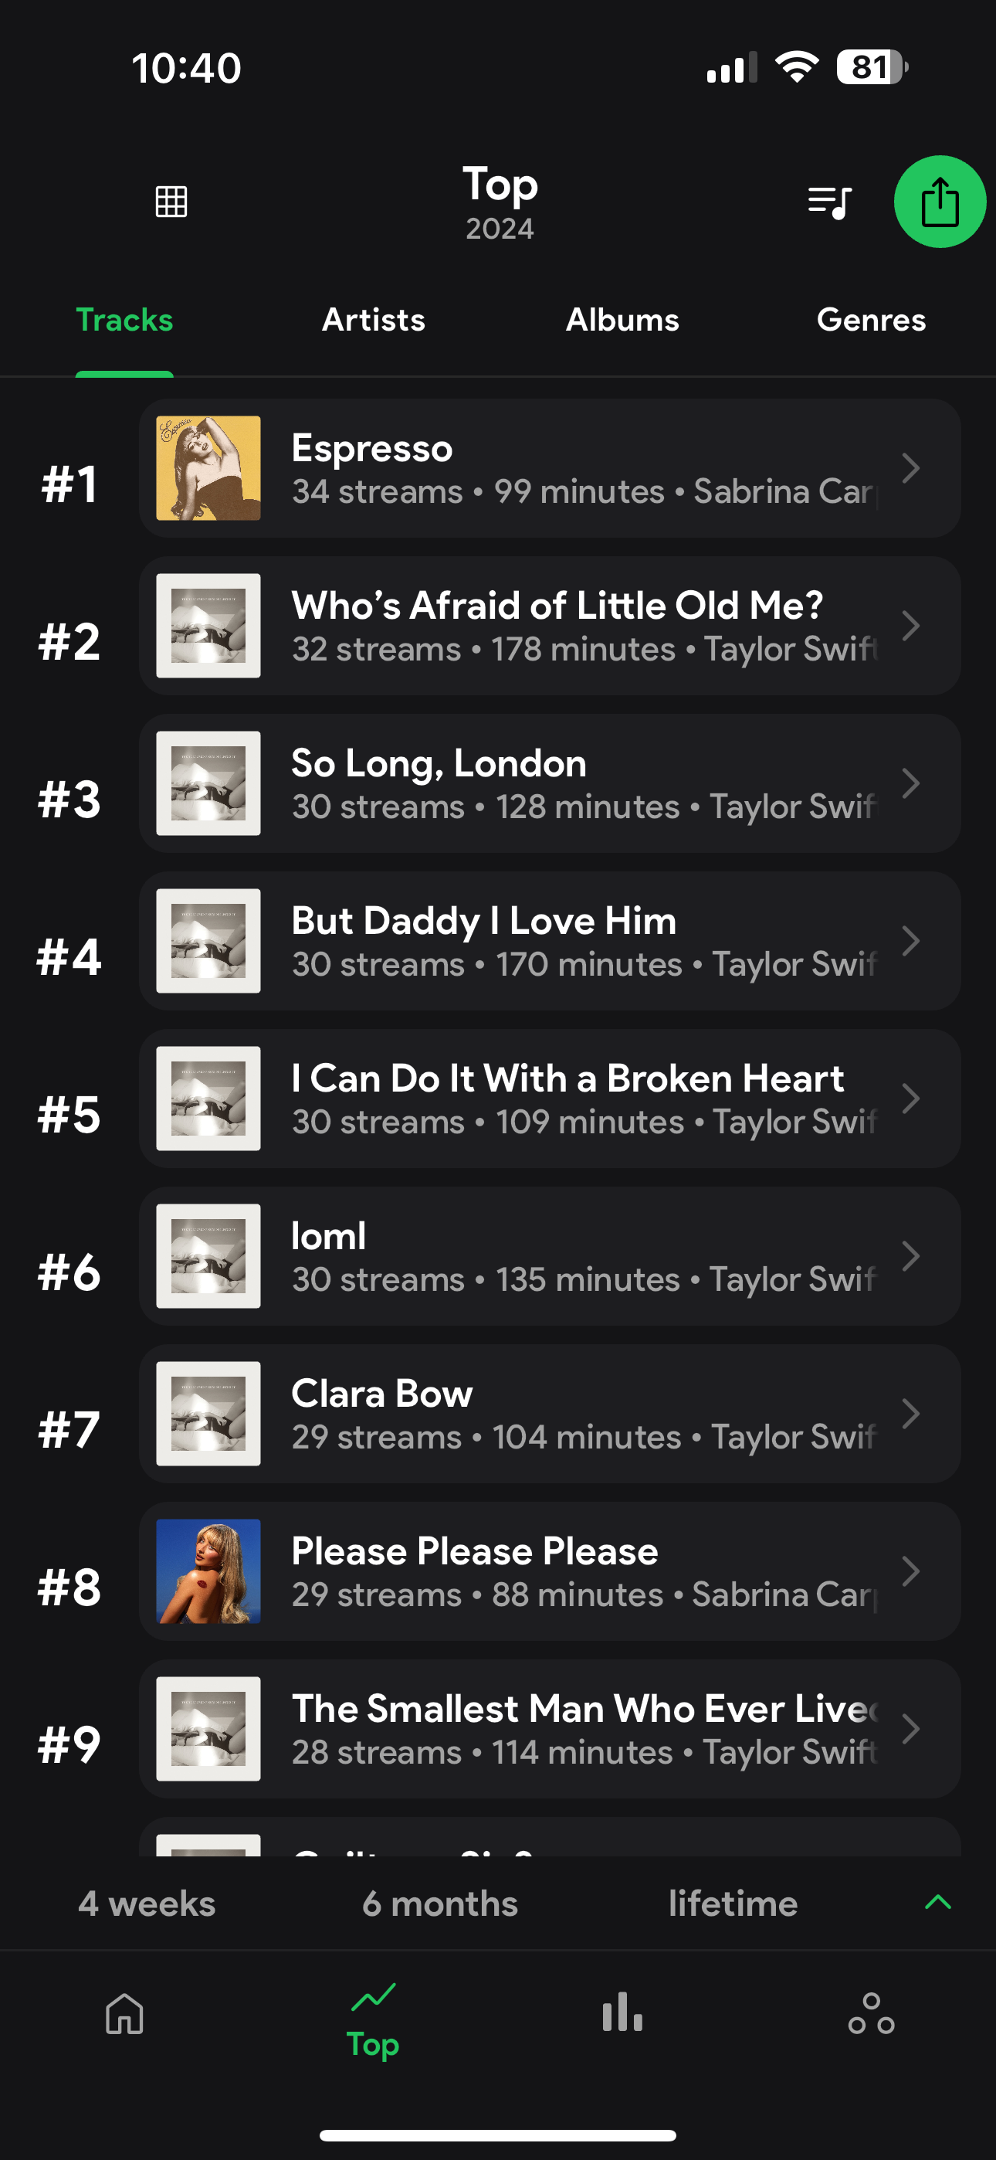Tap the playlist queue icon
Screen dimensions: 996x2160
(x=829, y=202)
